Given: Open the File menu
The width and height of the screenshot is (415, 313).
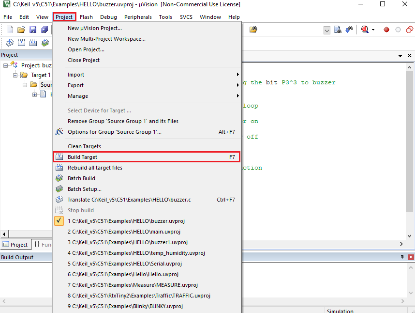Looking at the screenshot, I should [x=8, y=17].
